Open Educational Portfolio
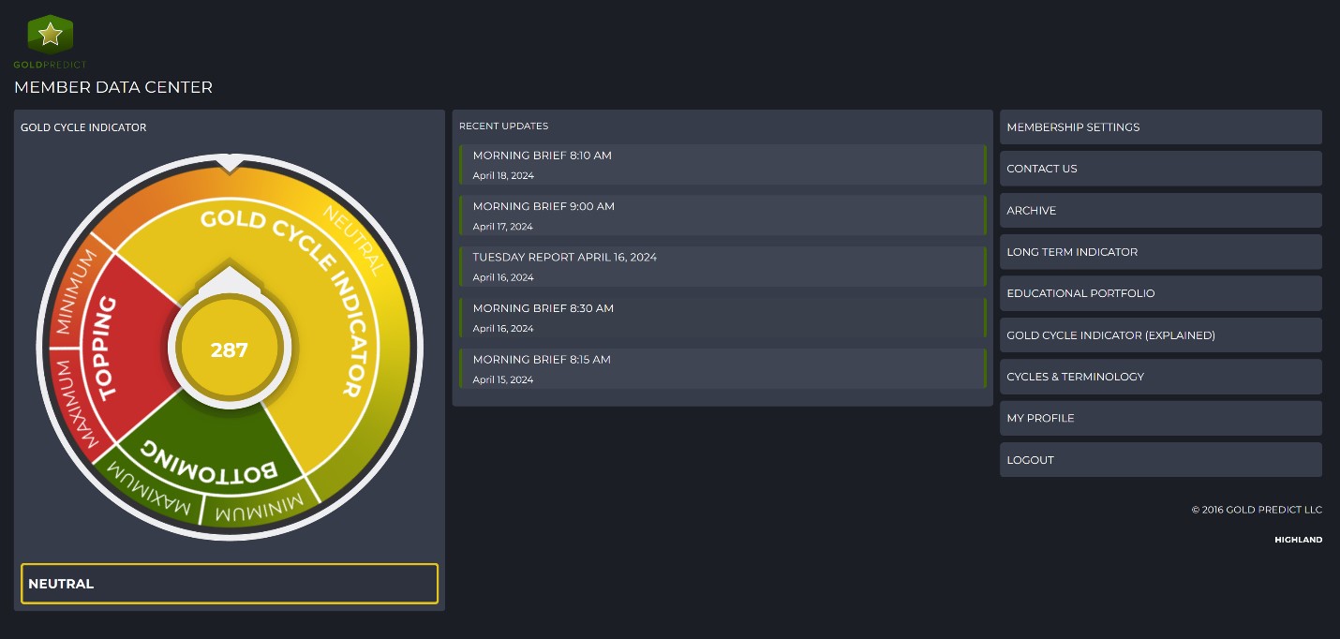Viewport: 1340px width, 639px height. (x=1160, y=293)
